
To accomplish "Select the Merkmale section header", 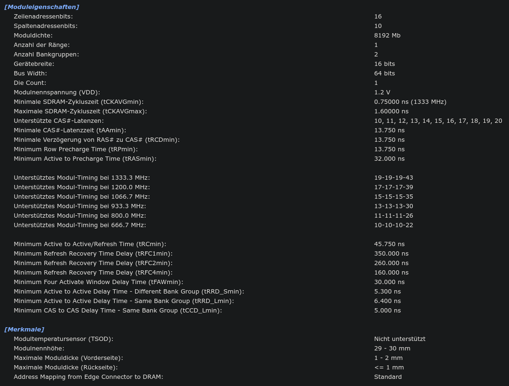I will pos(24,330).
